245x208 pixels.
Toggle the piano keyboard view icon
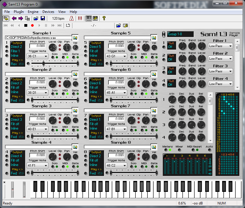(89, 19)
